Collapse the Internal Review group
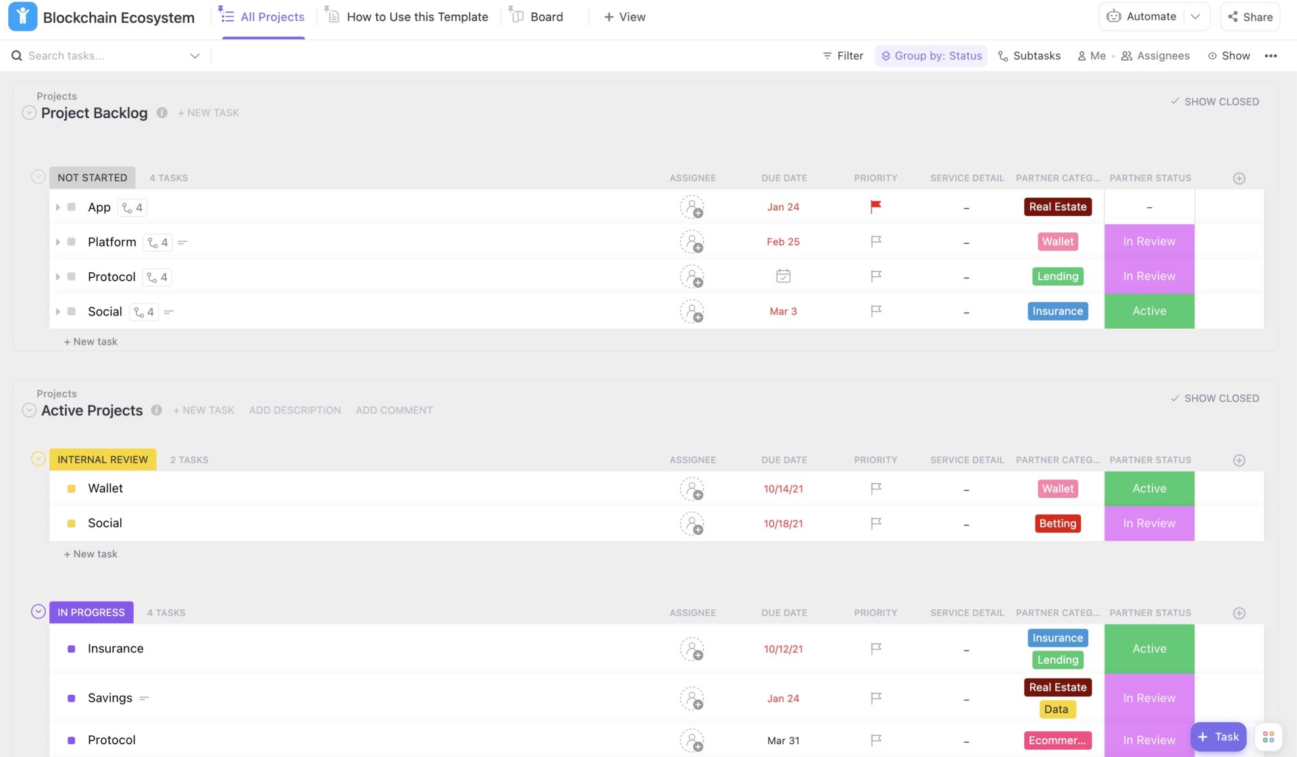 click(x=39, y=459)
